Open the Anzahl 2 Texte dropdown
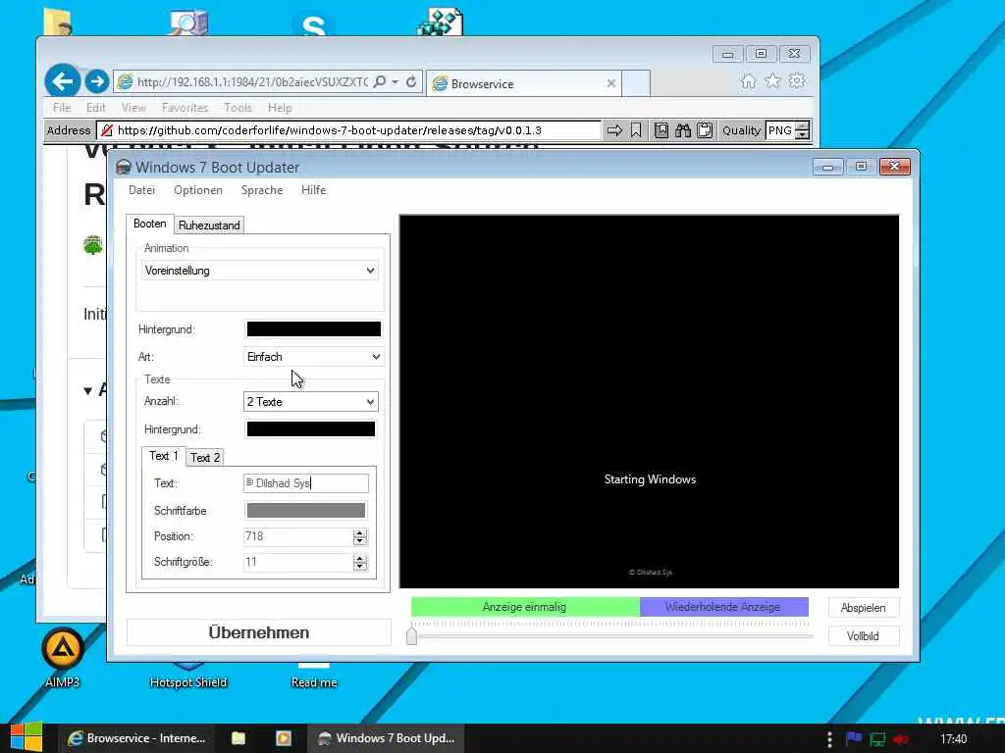This screenshot has height=753, width=1005. 311,401
